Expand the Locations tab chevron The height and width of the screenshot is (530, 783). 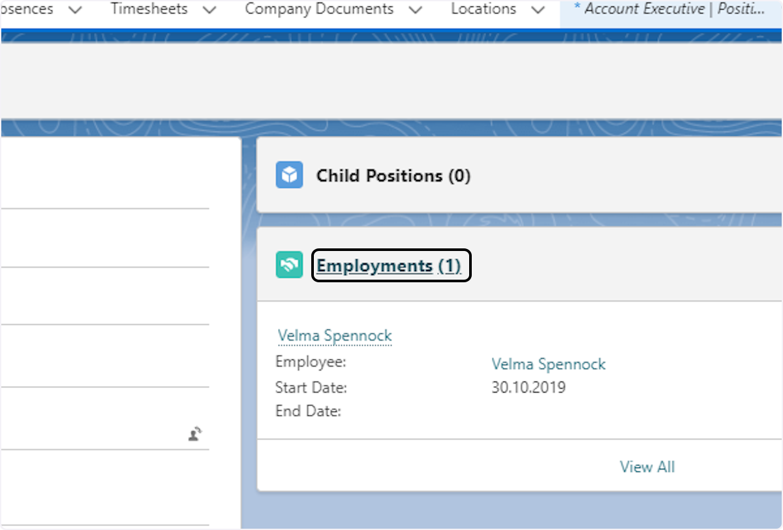tap(538, 10)
